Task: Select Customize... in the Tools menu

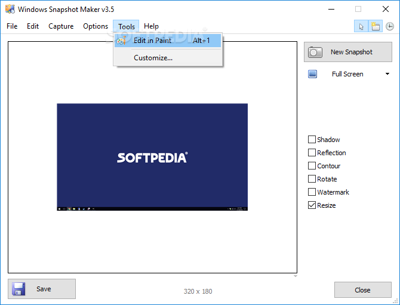Action: tap(168, 58)
